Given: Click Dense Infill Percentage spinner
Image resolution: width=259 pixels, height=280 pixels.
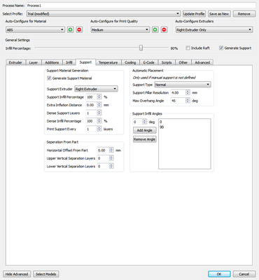Looking at the screenshot, I should click(x=94, y=121).
